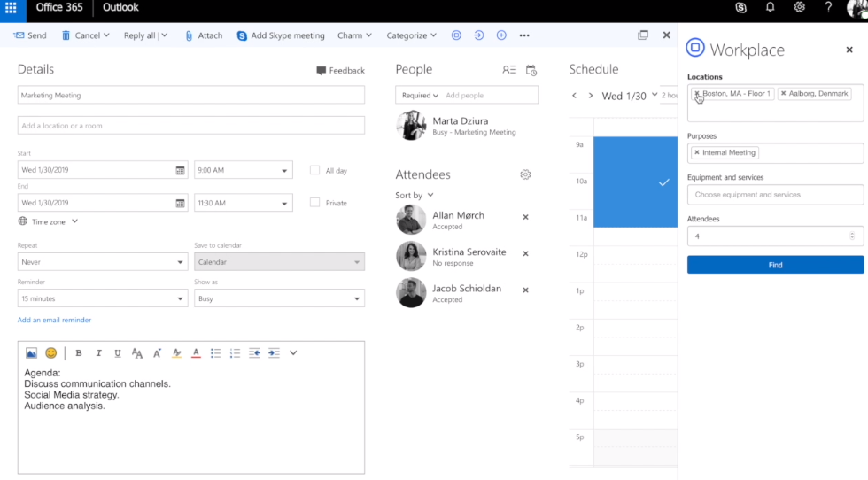
Task: Pop out the meeting in a new window
Action: pos(643,35)
